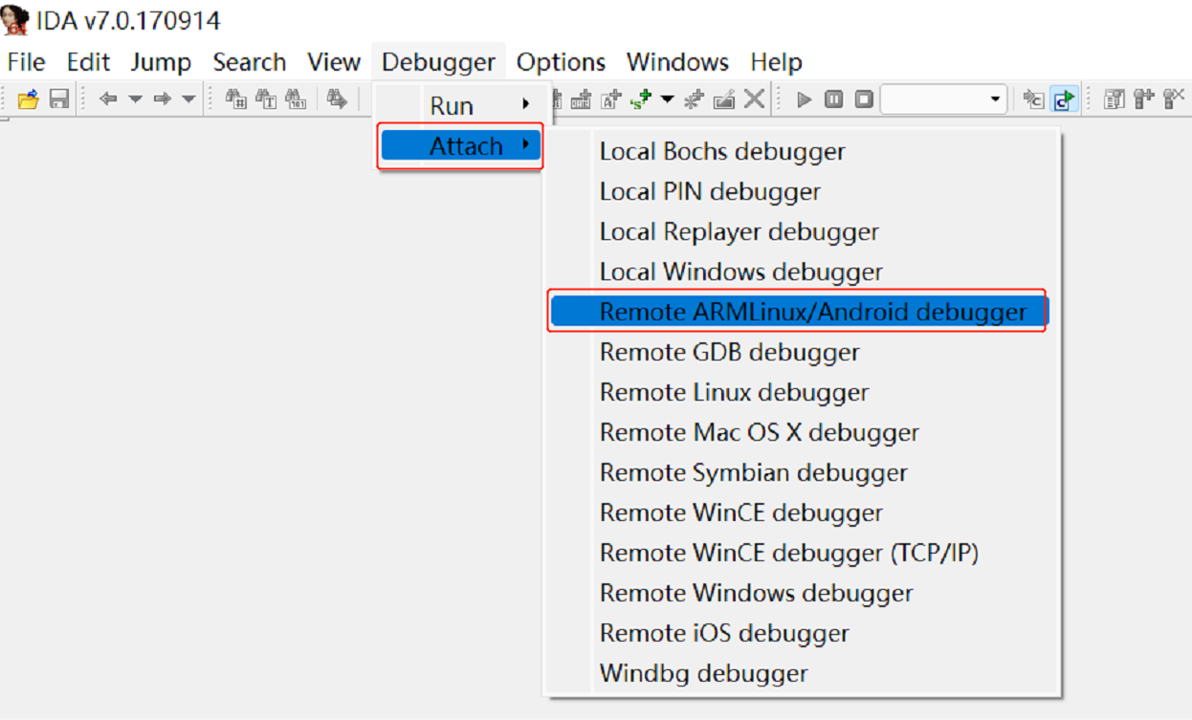Select Remote iOS debugger
This screenshot has height=720, width=1192.
pos(801,633)
